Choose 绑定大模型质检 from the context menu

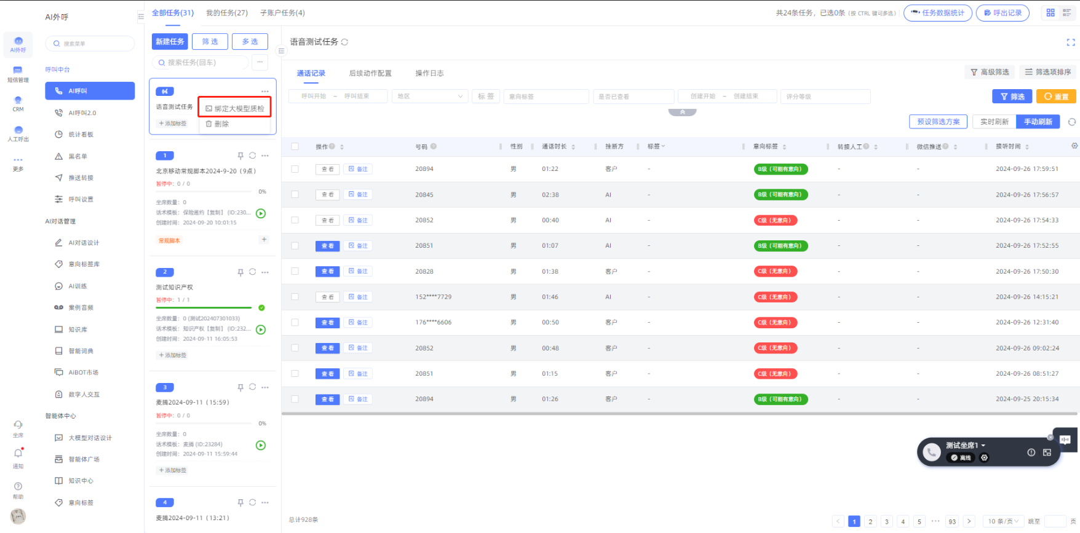tap(234, 108)
